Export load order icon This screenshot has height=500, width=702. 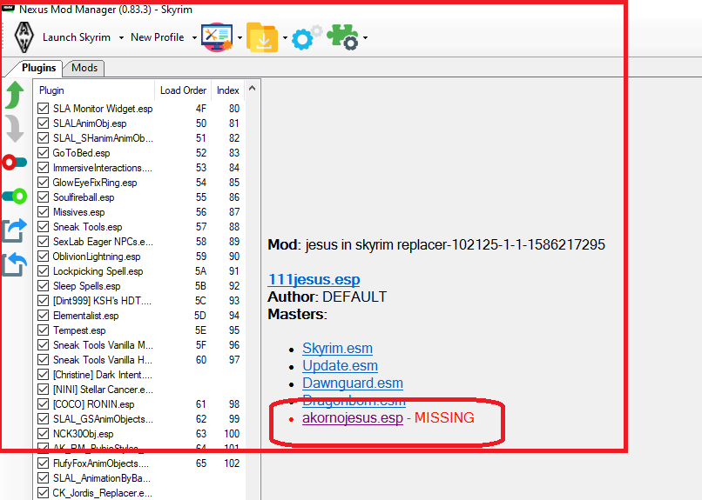(x=14, y=230)
